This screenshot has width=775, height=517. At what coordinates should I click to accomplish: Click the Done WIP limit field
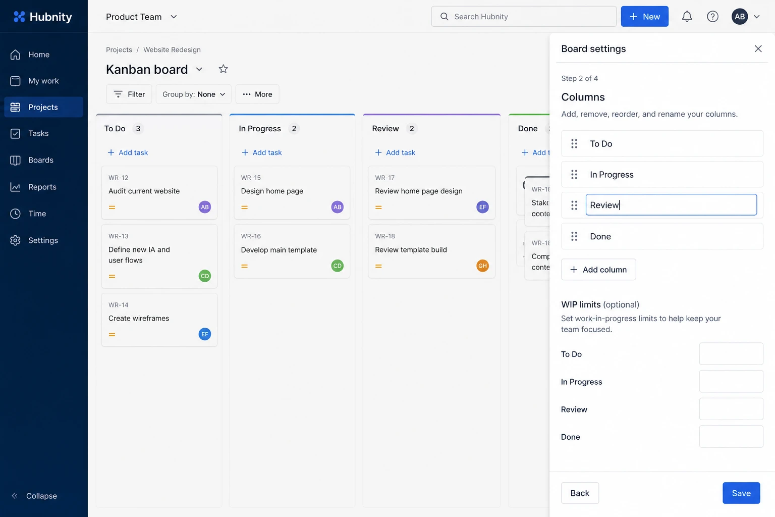click(x=731, y=437)
